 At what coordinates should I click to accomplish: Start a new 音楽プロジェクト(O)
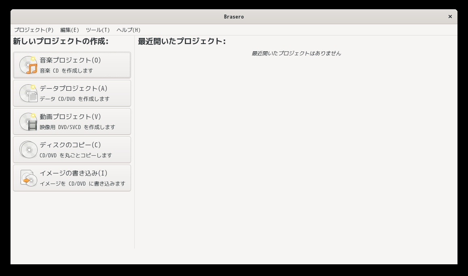(72, 65)
